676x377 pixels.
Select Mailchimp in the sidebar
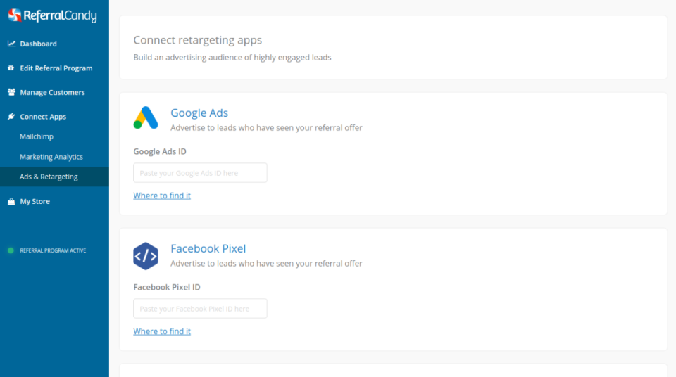[x=37, y=136]
